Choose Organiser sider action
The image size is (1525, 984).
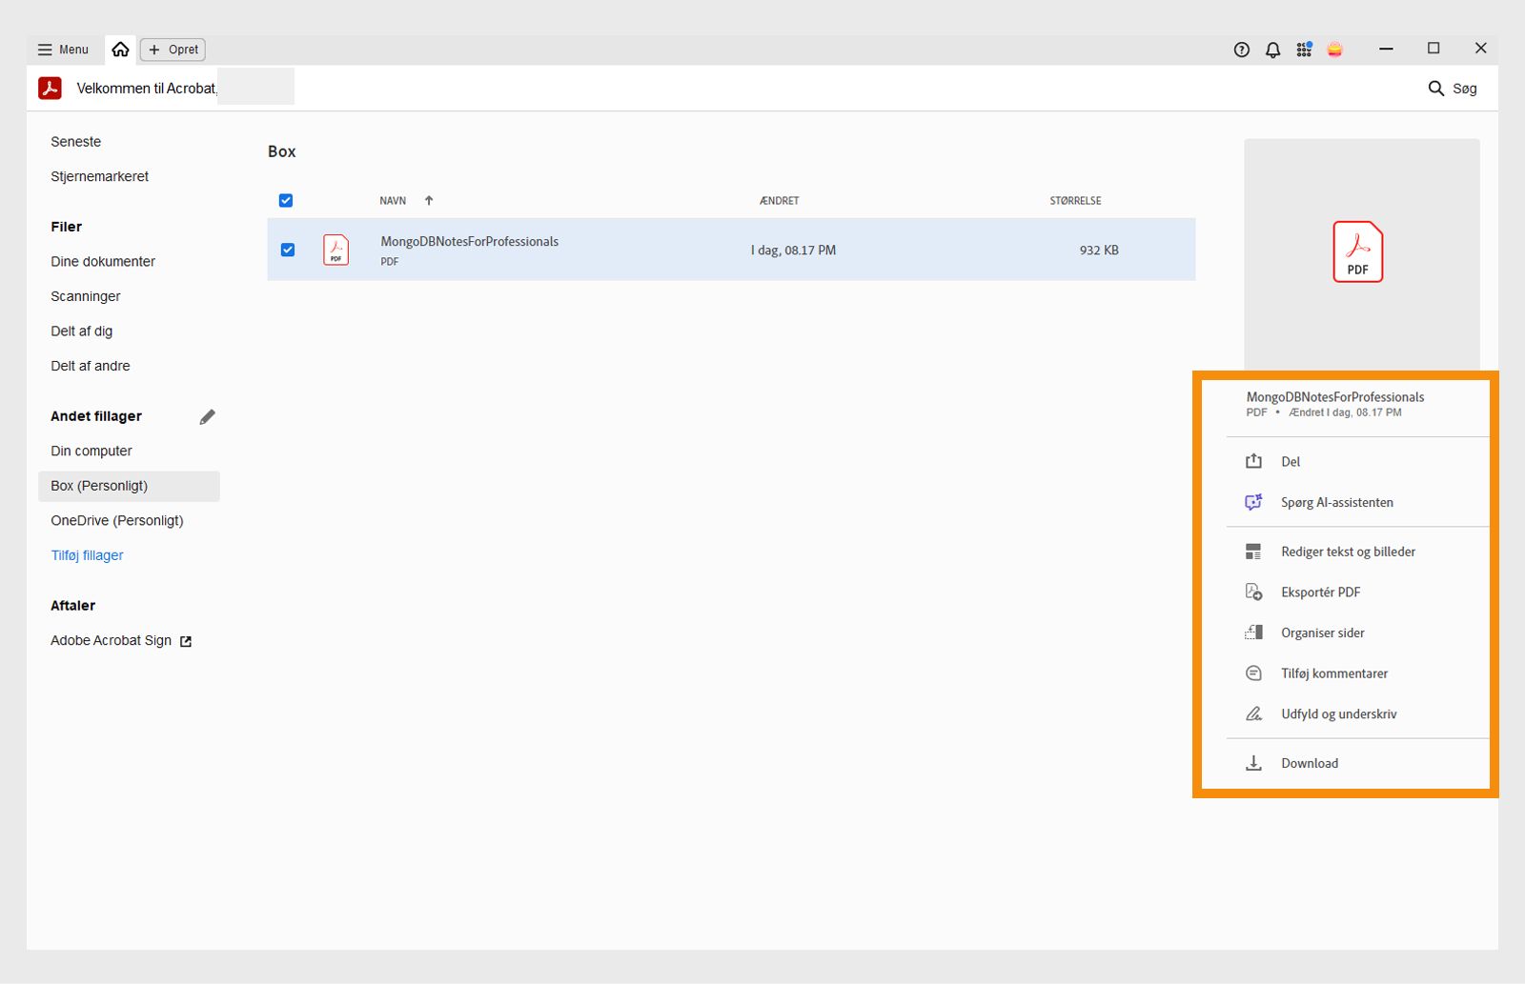1323,633
